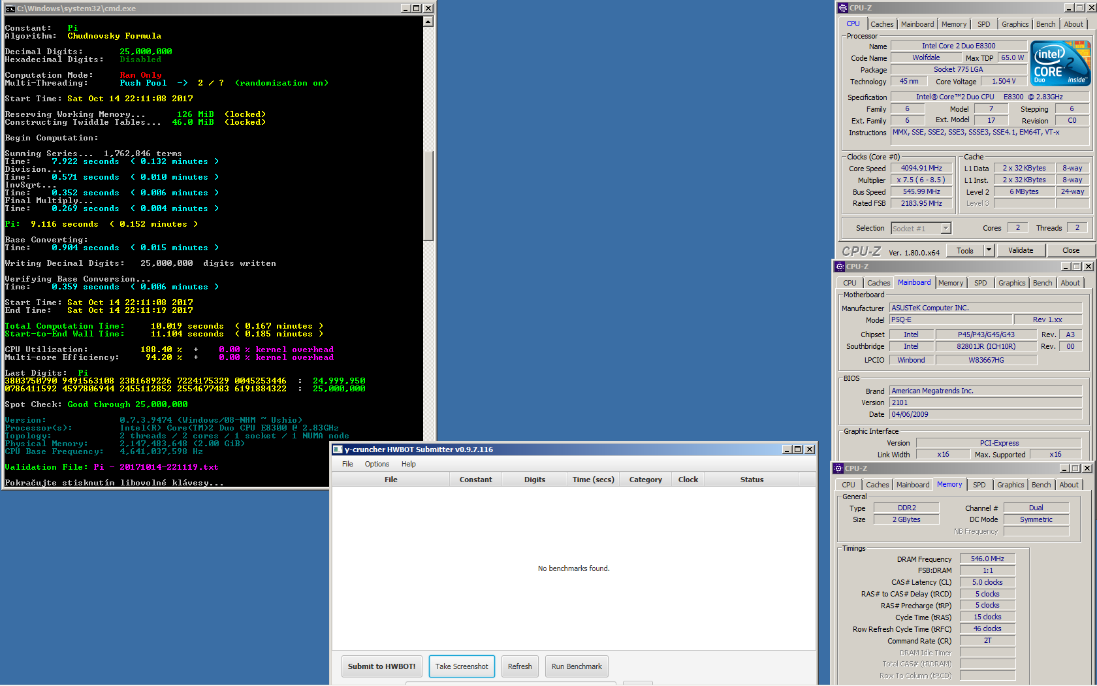This screenshot has height=686, width=1097.
Task: Click the Bus Speed value 545.99 MHz
Action: [921, 191]
